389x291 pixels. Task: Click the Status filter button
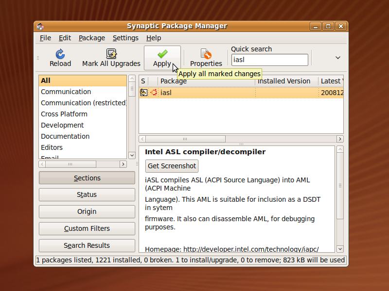point(87,194)
